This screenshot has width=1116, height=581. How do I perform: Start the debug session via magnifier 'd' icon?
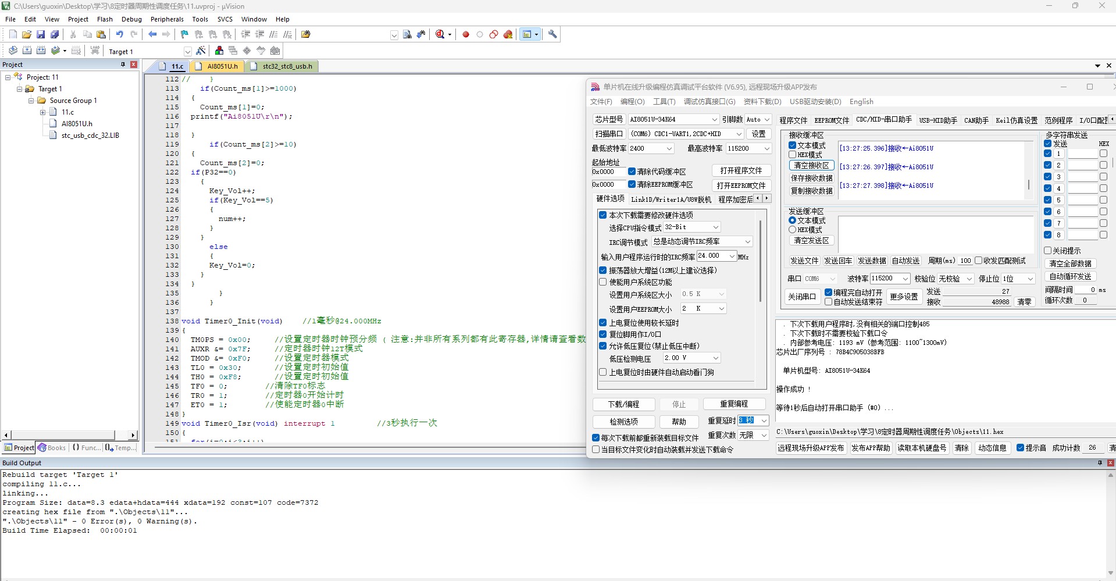click(440, 34)
